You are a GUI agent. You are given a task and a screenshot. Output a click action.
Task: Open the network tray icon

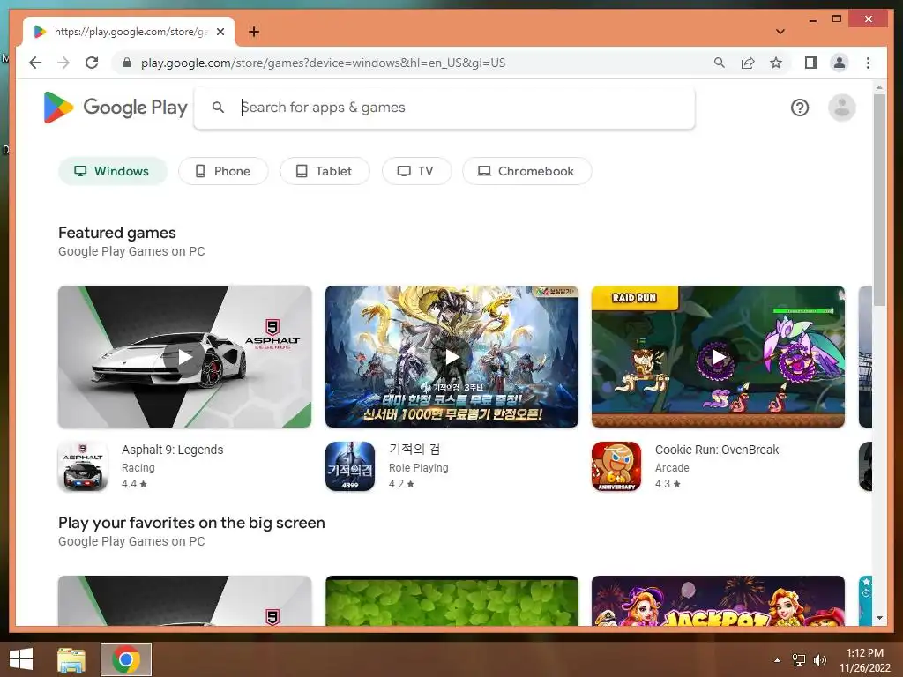tap(799, 659)
